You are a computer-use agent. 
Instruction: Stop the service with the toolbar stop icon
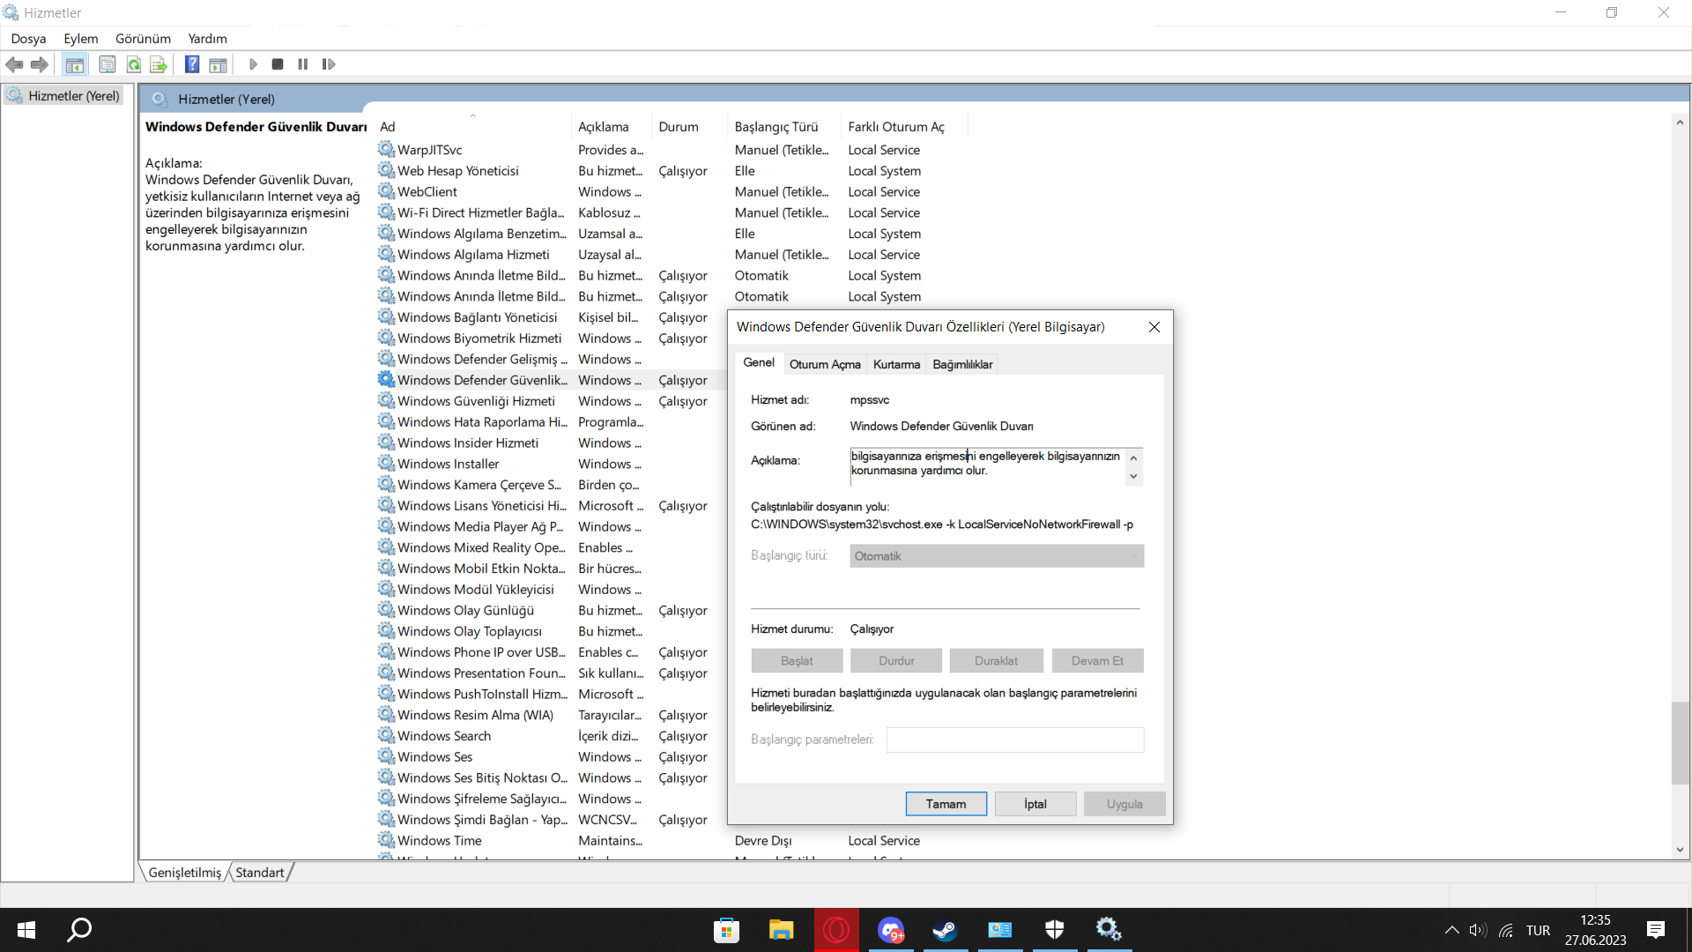click(278, 64)
